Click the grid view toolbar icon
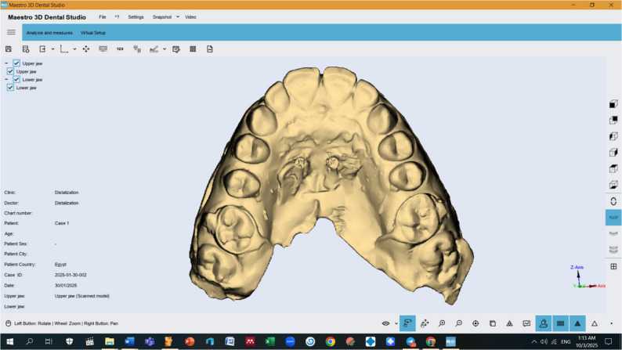The image size is (622, 350). point(193,49)
